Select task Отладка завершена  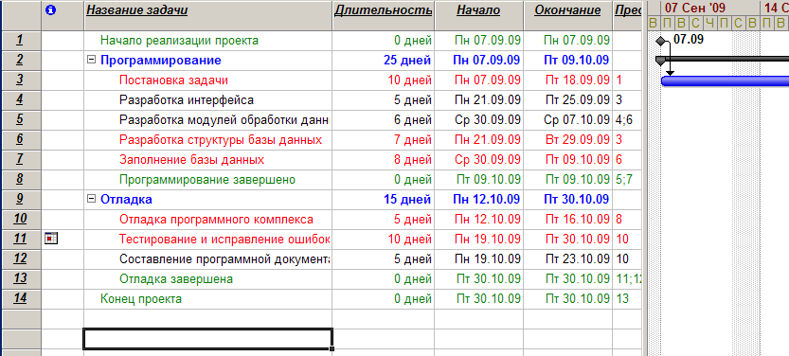[x=176, y=279]
